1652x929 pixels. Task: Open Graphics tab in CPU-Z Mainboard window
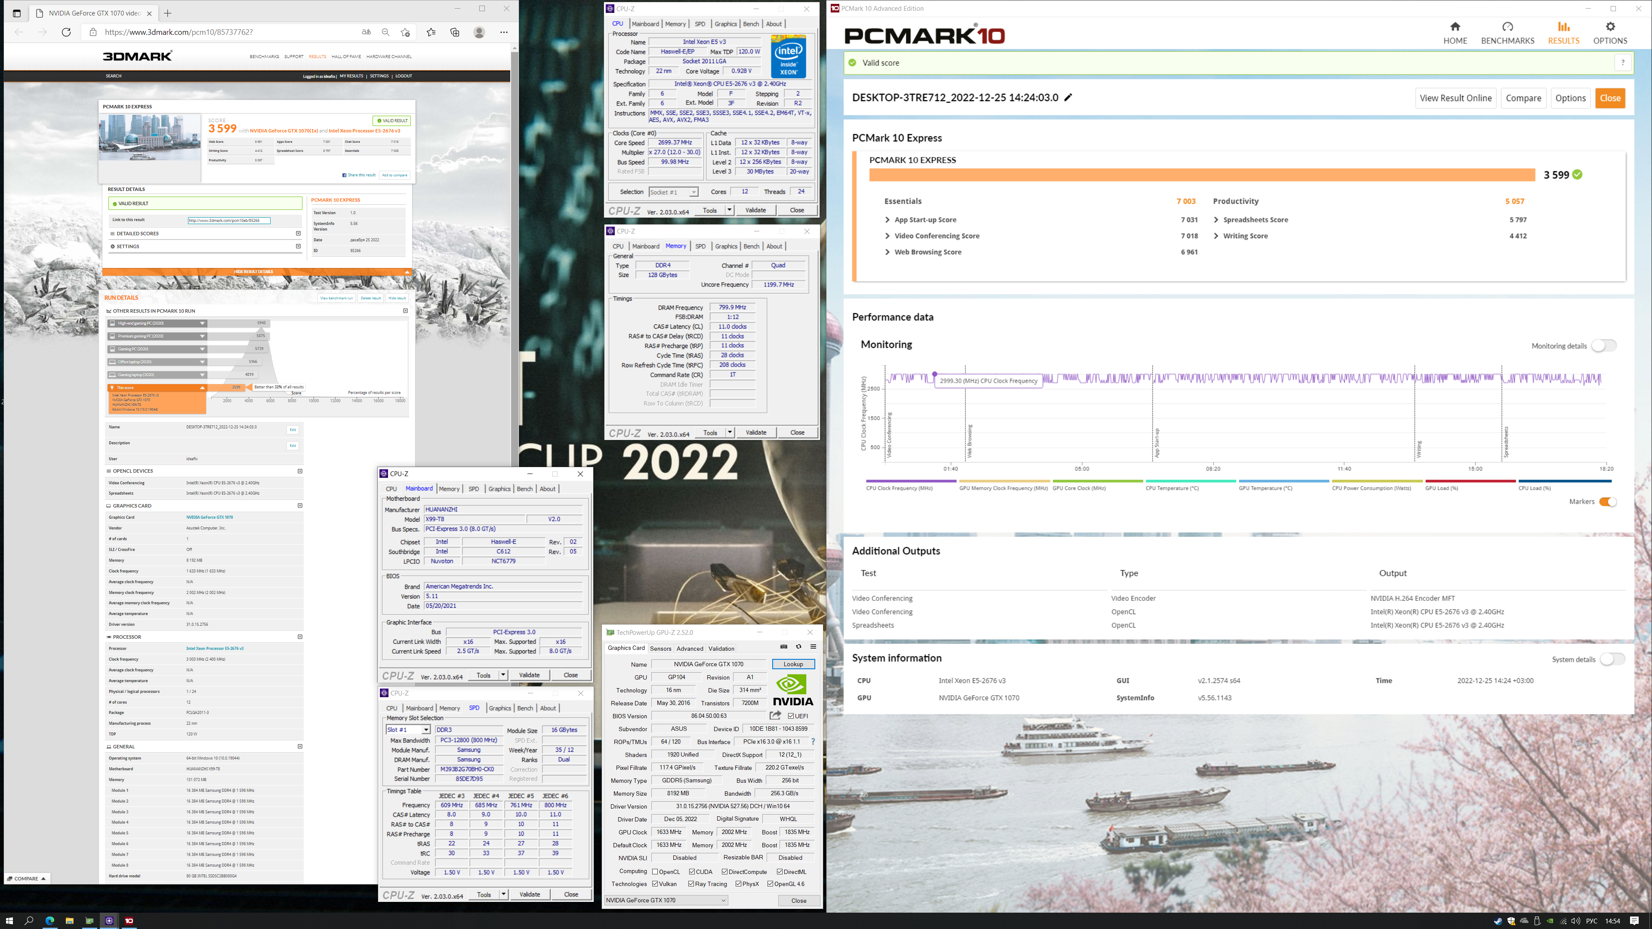point(499,489)
